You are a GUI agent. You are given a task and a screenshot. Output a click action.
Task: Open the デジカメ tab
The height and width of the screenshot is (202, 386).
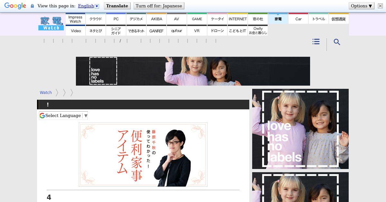pos(136,19)
